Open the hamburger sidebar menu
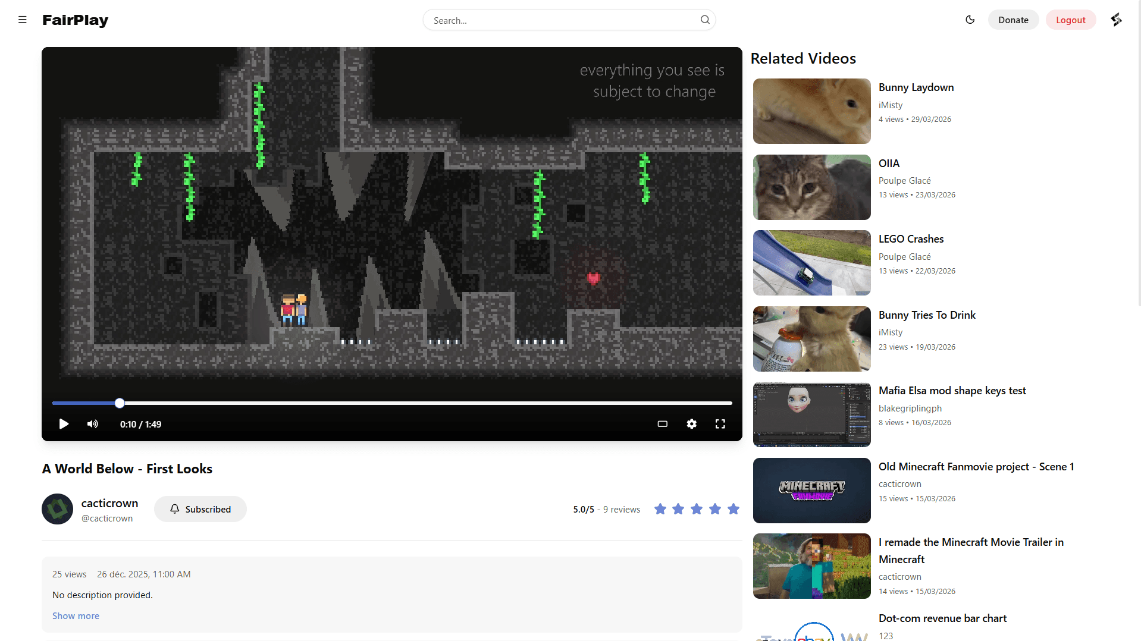Viewport: 1141px width, 641px height. tap(23, 20)
